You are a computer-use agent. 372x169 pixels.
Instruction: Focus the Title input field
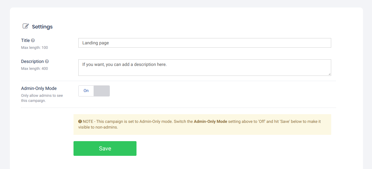pyautogui.click(x=204, y=43)
